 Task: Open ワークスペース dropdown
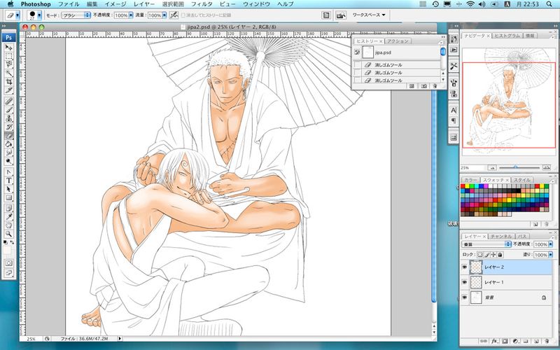coord(370,15)
